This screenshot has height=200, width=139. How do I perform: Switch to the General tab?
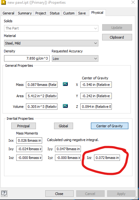pos(8,13)
